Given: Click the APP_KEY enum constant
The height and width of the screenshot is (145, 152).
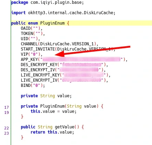Looking at the screenshot, I should click(x=74, y=60).
